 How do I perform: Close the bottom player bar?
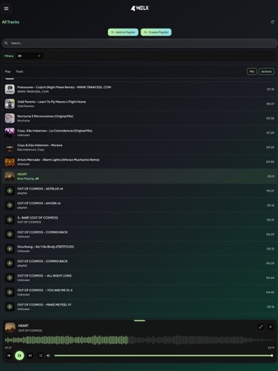pos(270,327)
